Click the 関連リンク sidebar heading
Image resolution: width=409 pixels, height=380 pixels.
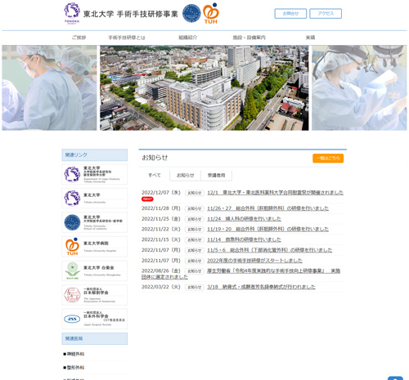click(x=95, y=155)
